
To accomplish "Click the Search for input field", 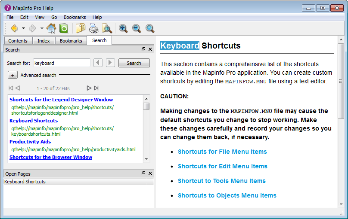I will [x=62, y=63].
